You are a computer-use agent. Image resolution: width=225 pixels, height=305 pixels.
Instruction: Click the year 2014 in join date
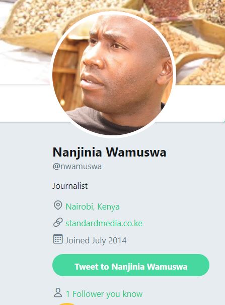pyautogui.click(x=117, y=240)
